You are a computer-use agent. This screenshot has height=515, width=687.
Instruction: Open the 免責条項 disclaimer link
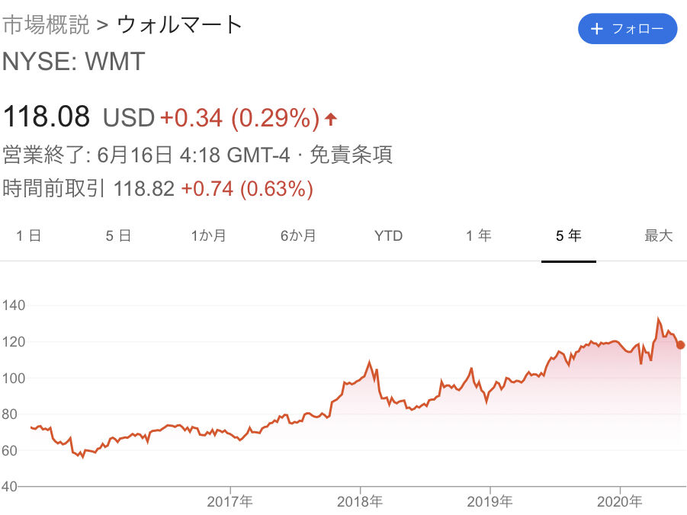[351, 155]
